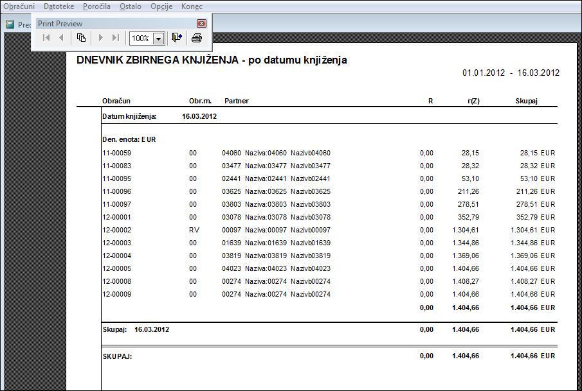Click the report title DNEVNIK ZBIRNEGA KNJIŽENJA
582x391 pixels.
point(158,60)
